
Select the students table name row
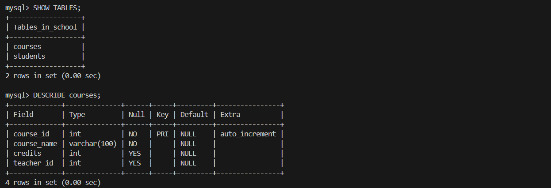[x=29, y=56]
